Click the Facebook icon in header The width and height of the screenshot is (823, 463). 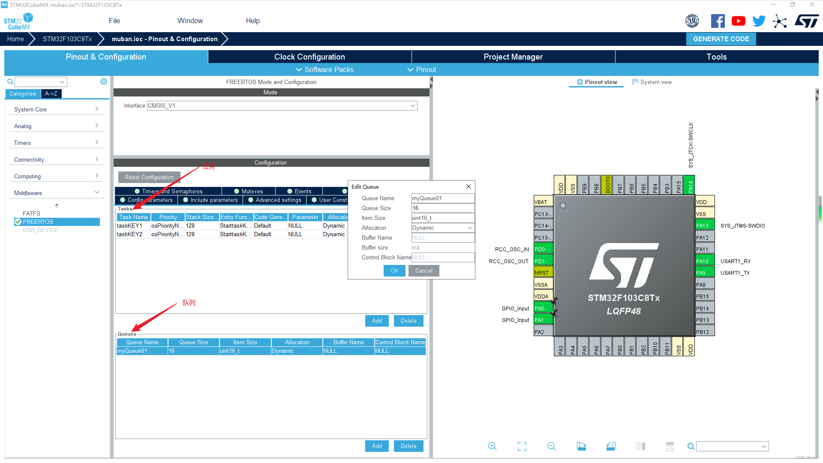(718, 21)
